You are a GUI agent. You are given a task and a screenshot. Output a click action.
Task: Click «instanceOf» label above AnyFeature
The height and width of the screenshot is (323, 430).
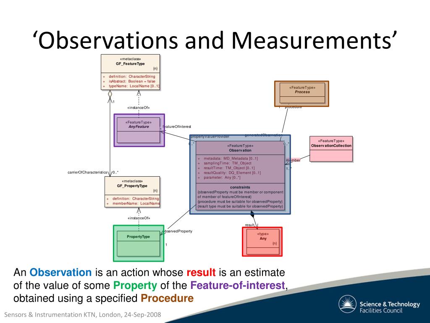pos(139,108)
